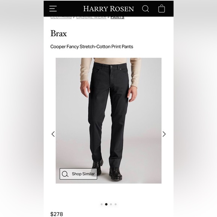
Task: Click the Shop Similar button
Action: point(78,174)
